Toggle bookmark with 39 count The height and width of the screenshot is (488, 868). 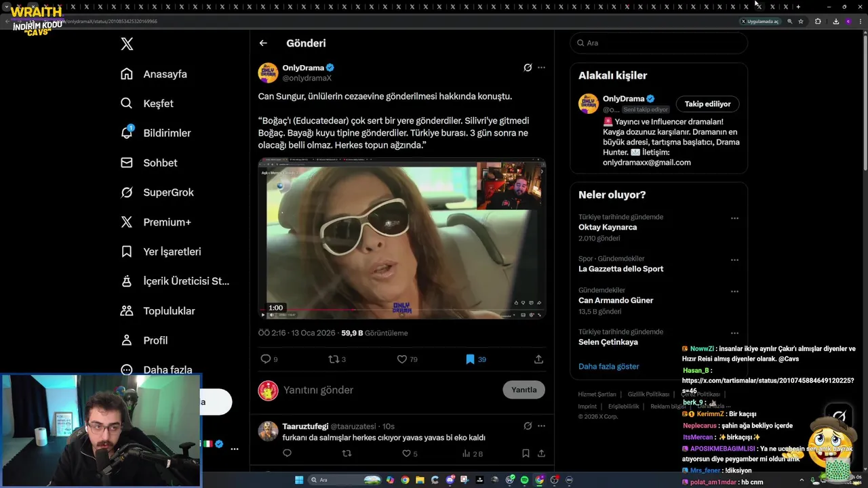point(475,359)
